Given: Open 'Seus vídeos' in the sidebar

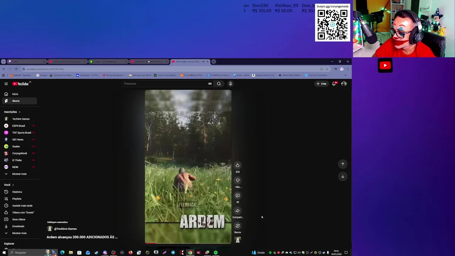Looking at the screenshot, I should point(20,219).
